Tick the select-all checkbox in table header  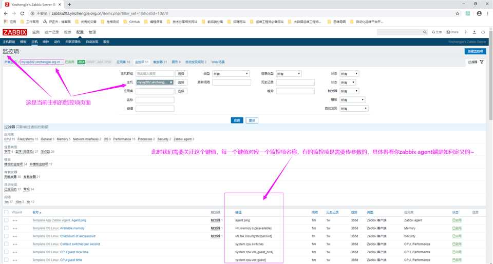[6, 212]
